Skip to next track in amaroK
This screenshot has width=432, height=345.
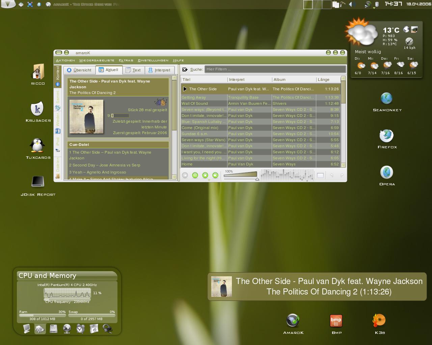[215, 175]
